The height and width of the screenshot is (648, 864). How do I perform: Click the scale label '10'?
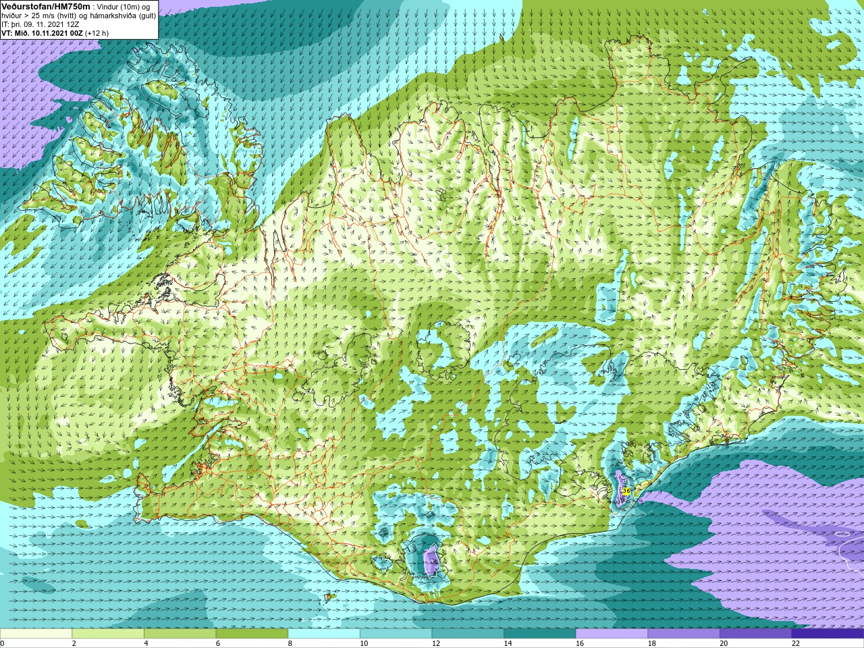[x=364, y=643]
